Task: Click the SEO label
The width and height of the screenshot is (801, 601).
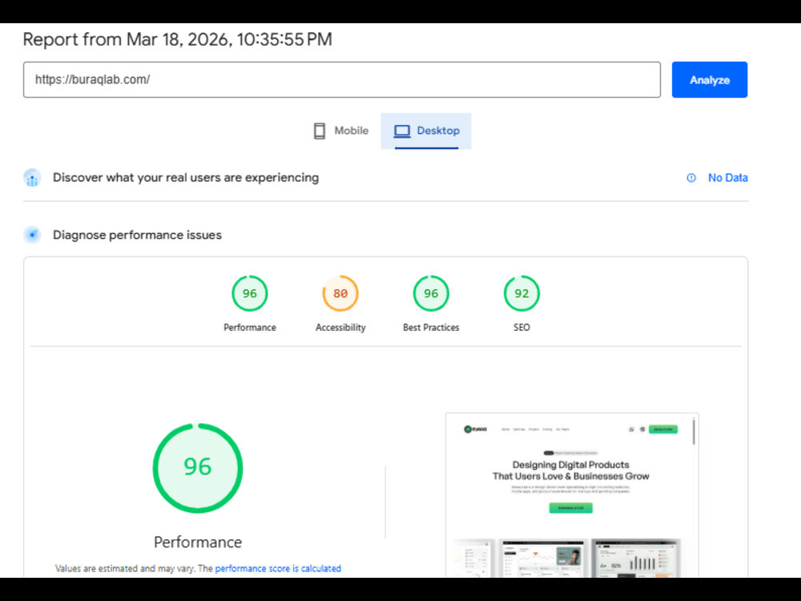Action: click(521, 328)
